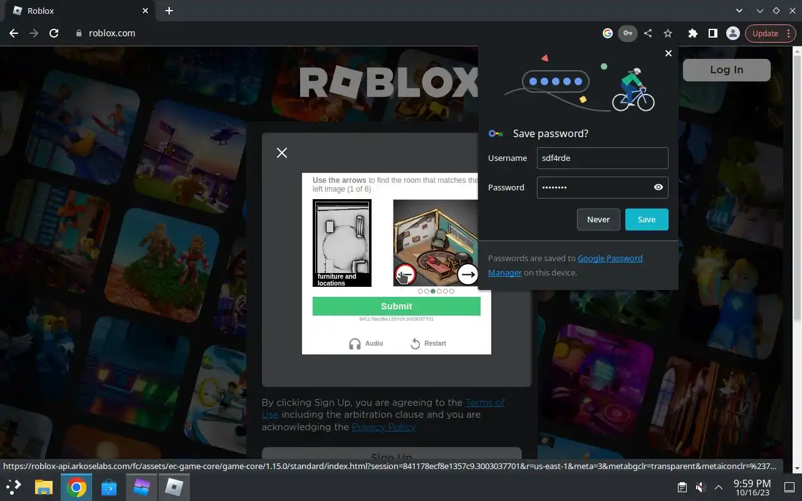
Task: Open the Discover store taskbar icon
Action: pos(109,487)
